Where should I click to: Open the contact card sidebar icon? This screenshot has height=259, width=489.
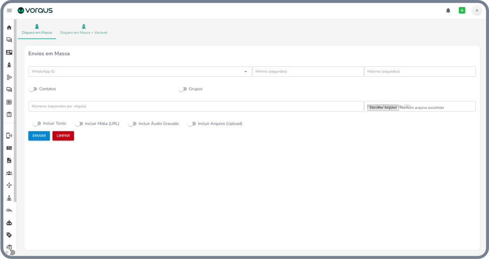click(x=9, y=52)
